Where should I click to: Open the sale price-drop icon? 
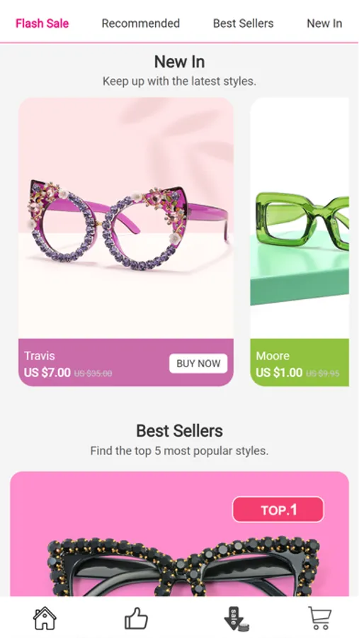coord(237,619)
